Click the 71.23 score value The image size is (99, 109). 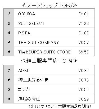tap(84, 24)
